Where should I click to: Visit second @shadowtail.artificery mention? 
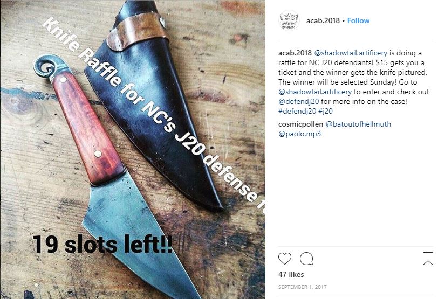(x=315, y=92)
